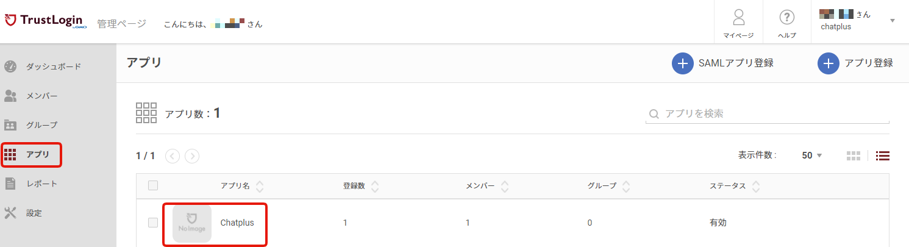The width and height of the screenshot is (909, 247).
Task: Select アプリ in the sidebar menu
Action: (32, 154)
